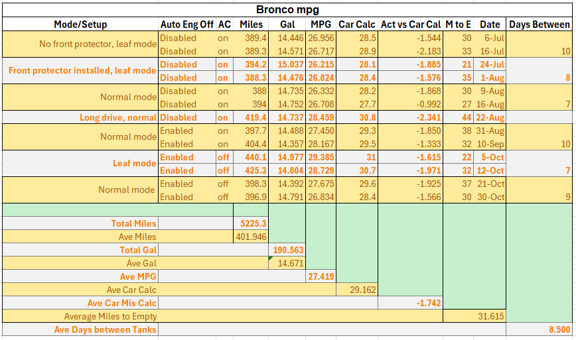Viewport: 576px width, 340px height.
Task: Select 'No front protector, leaf mode' cell
Action: point(80,44)
